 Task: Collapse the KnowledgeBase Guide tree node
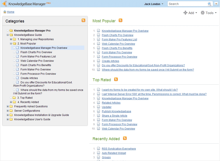tap(8, 35)
